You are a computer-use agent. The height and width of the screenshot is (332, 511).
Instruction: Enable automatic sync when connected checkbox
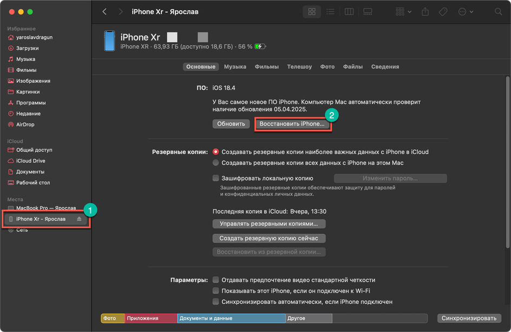216,302
